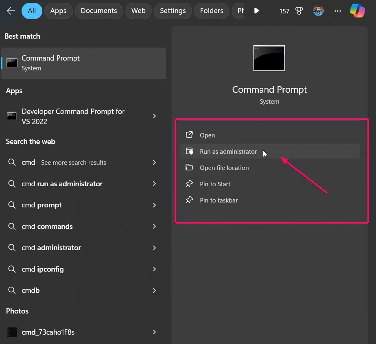
Task: Click the magnifier icon beside 'cmdb'
Action: pos(12,290)
